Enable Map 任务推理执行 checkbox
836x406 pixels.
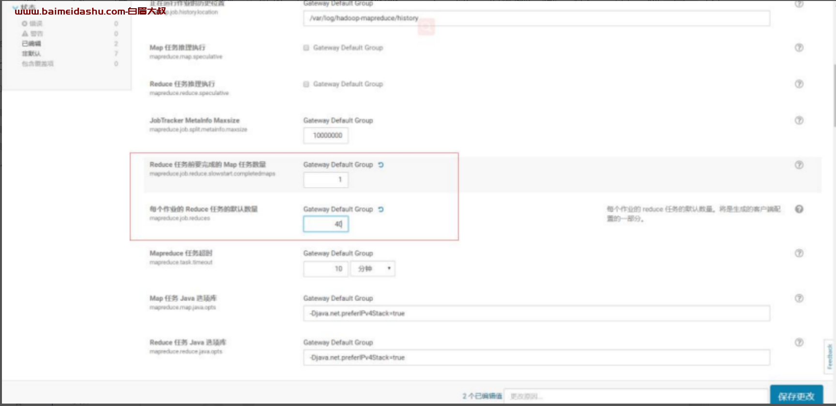pos(306,47)
